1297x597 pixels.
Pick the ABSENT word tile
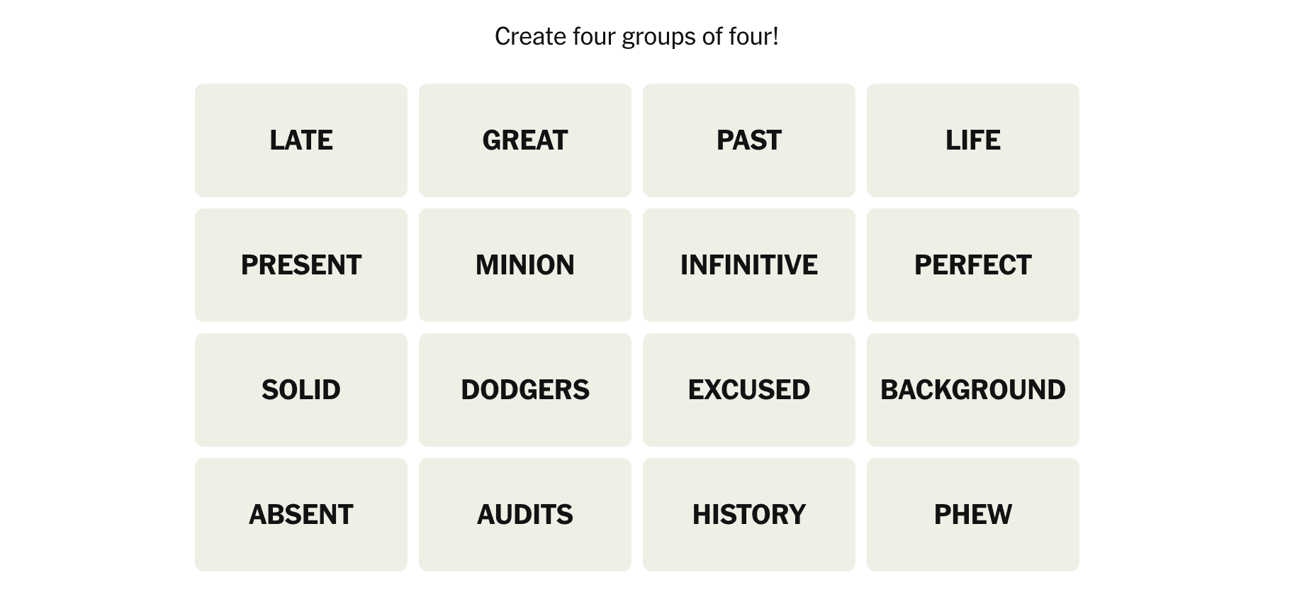301,515
